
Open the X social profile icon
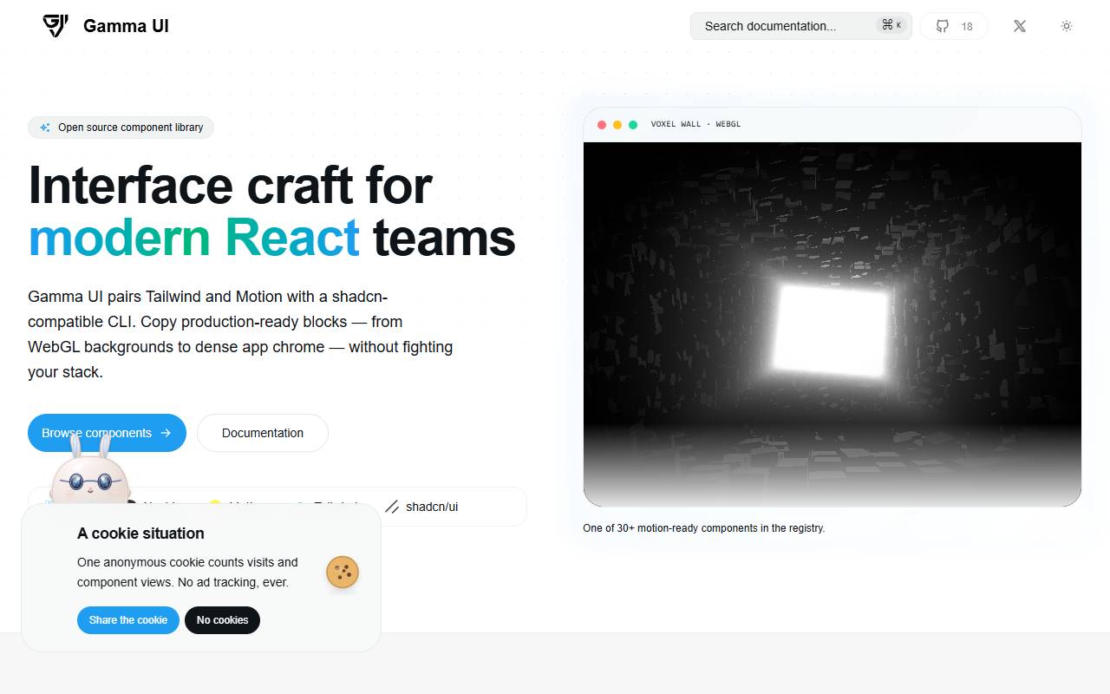click(1020, 26)
